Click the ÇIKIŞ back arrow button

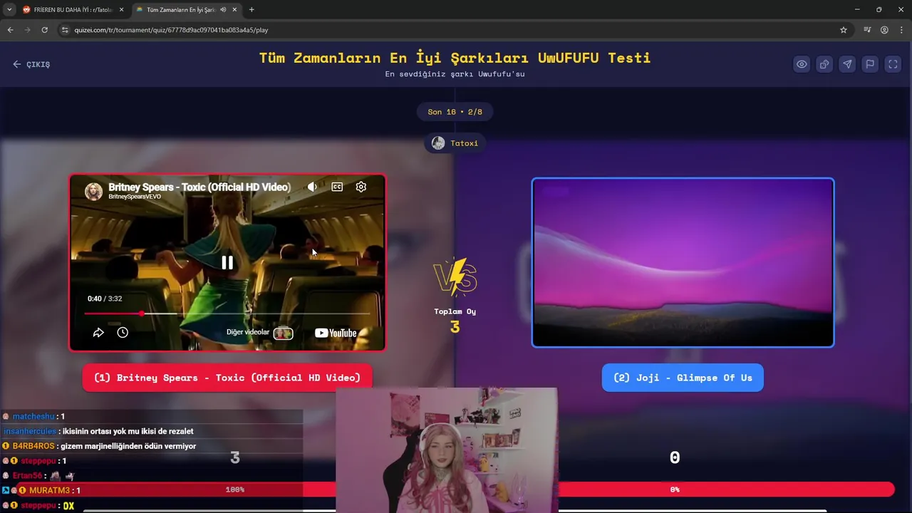[x=31, y=64]
